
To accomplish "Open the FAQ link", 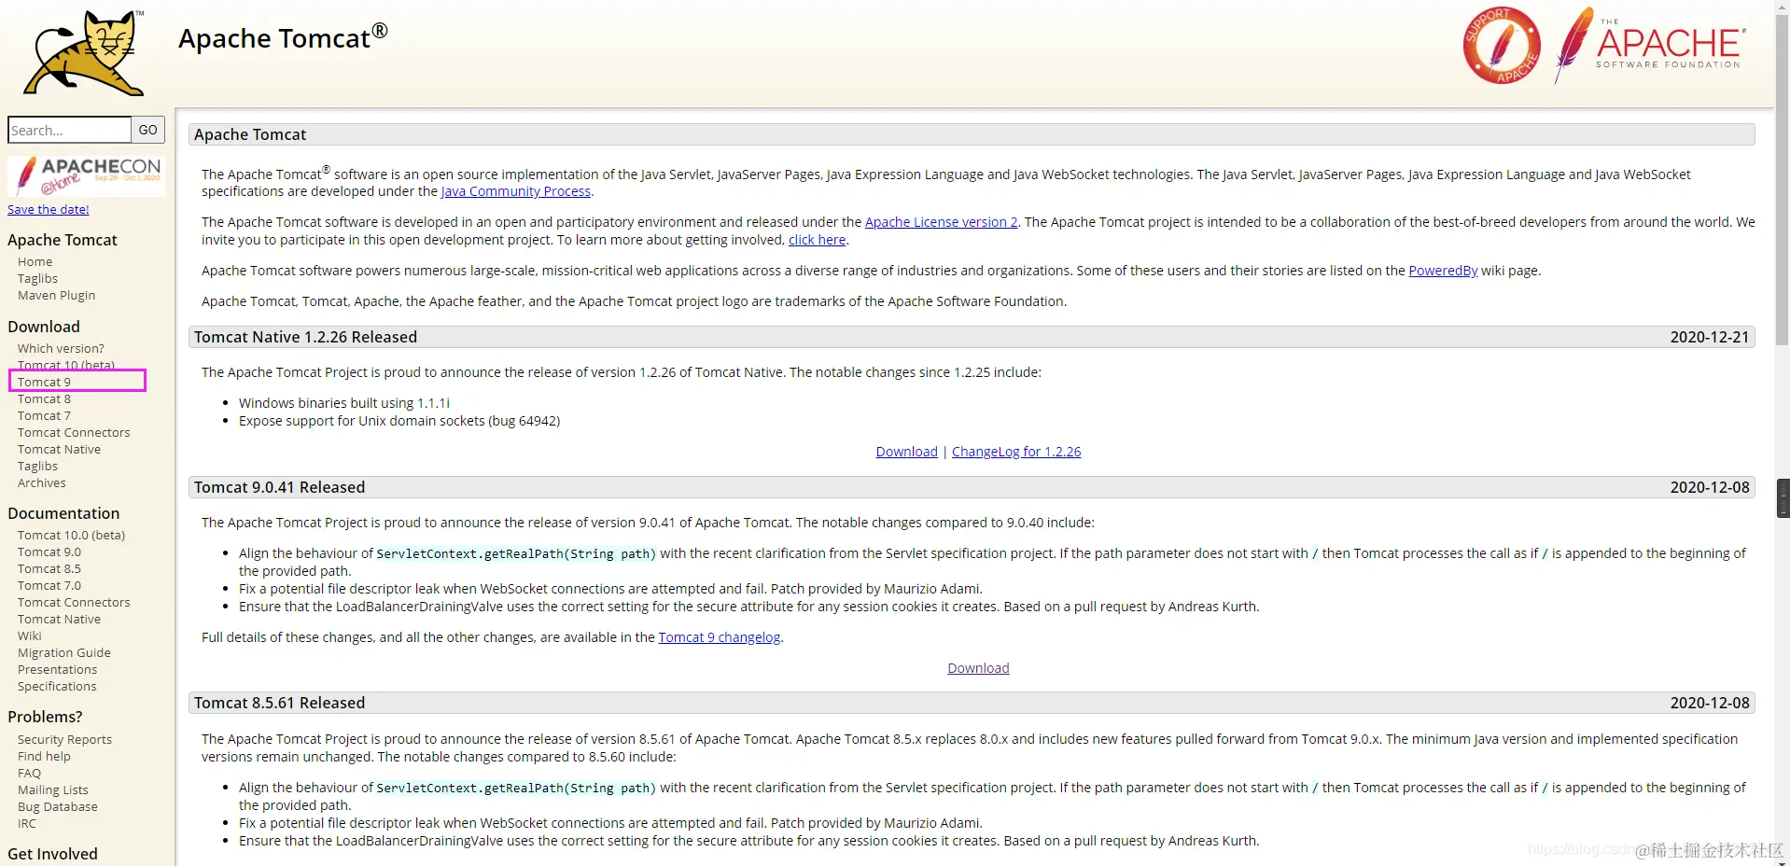I will tap(29, 774).
